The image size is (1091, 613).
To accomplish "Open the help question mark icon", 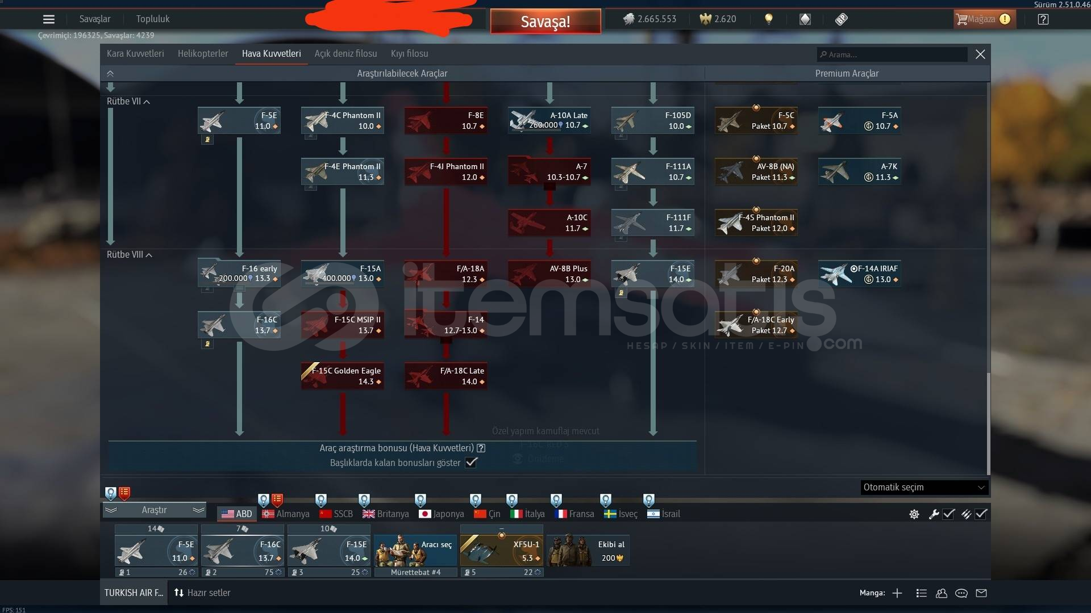I will (1043, 19).
